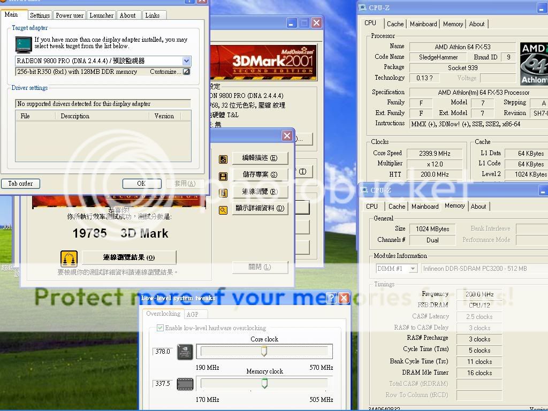This screenshot has height=411, width=548.
Task: Expand the DIMM #1 module dropdown
Action: [413, 269]
